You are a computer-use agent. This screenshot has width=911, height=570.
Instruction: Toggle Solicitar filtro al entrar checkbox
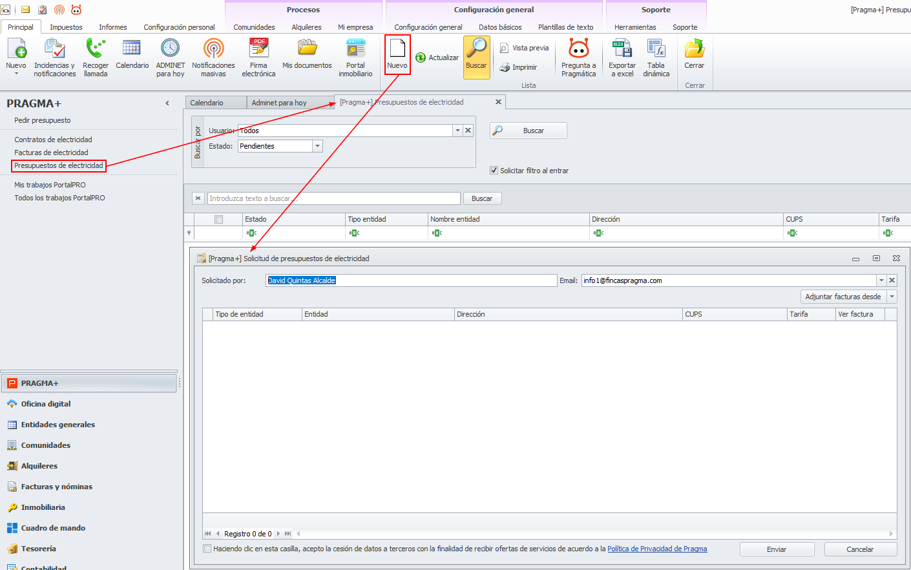(x=494, y=171)
